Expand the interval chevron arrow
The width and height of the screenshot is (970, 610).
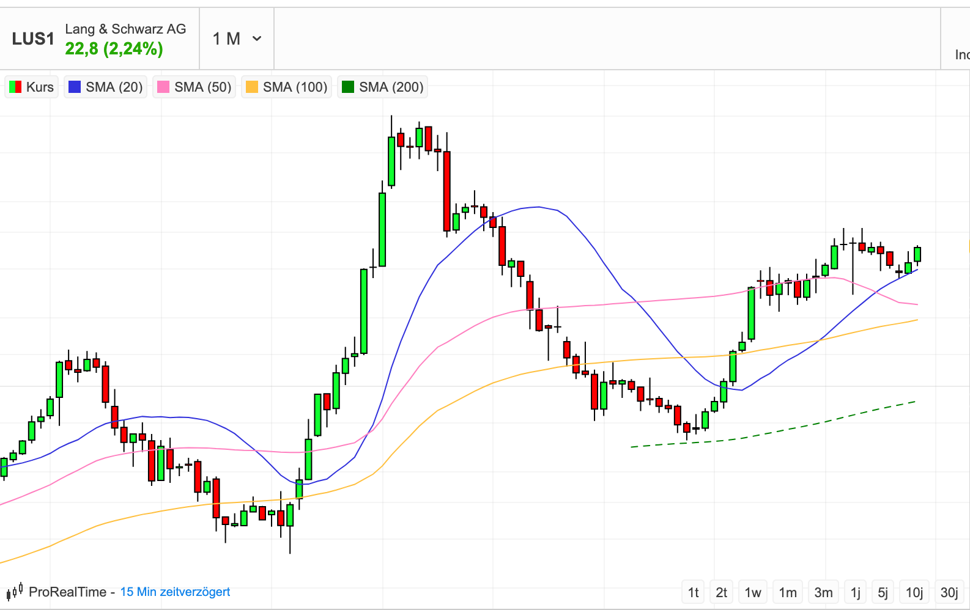point(257,39)
